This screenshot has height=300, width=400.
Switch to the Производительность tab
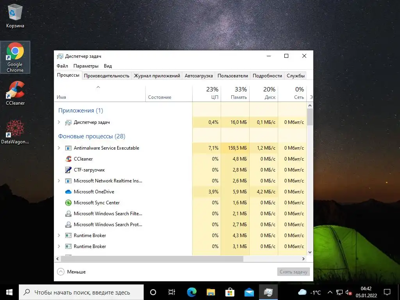(107, 76)
